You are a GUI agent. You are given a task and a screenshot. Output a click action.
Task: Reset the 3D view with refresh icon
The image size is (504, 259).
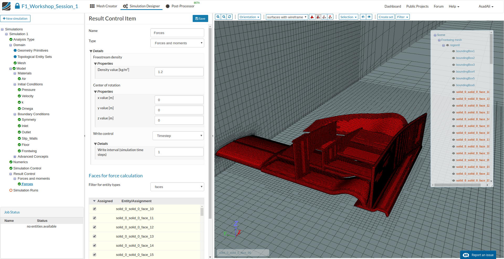coord(230,17)
